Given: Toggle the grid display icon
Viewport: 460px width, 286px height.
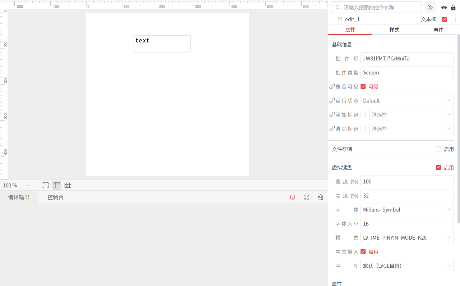Looking at the screenshot, I should 68,185.
